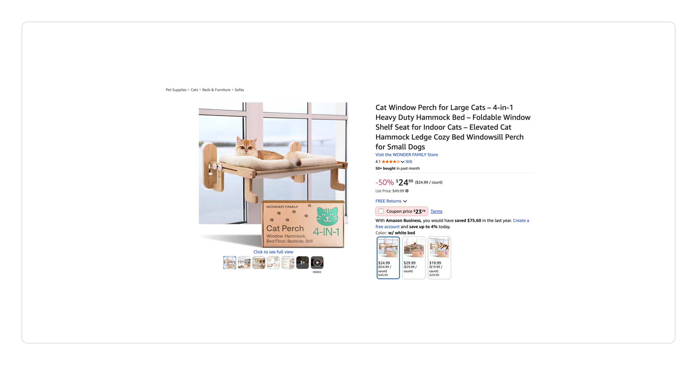
Task: Open the star rating breakdown chevron
Action: click(402, 162)
